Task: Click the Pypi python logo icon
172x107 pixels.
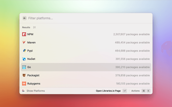Action: click(x=24, y=51)
